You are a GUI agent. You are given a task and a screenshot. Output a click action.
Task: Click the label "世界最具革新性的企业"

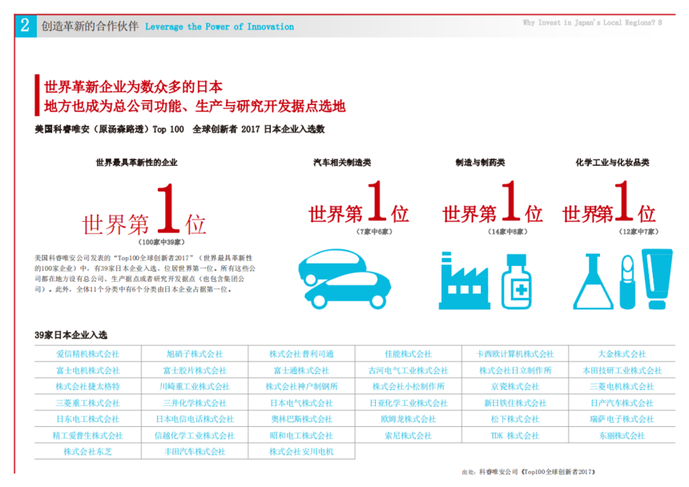coord(137,163)
